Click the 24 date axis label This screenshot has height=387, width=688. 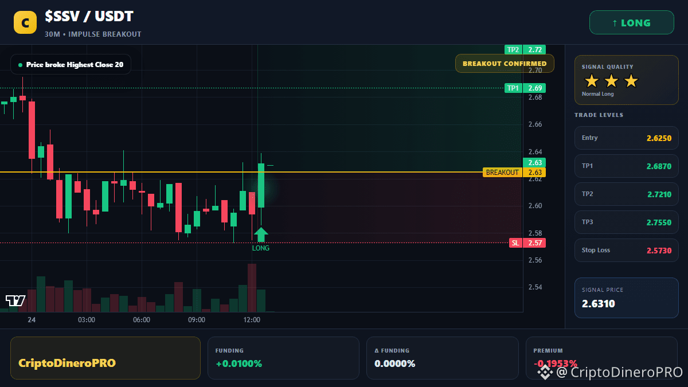[x=32, y=320]
